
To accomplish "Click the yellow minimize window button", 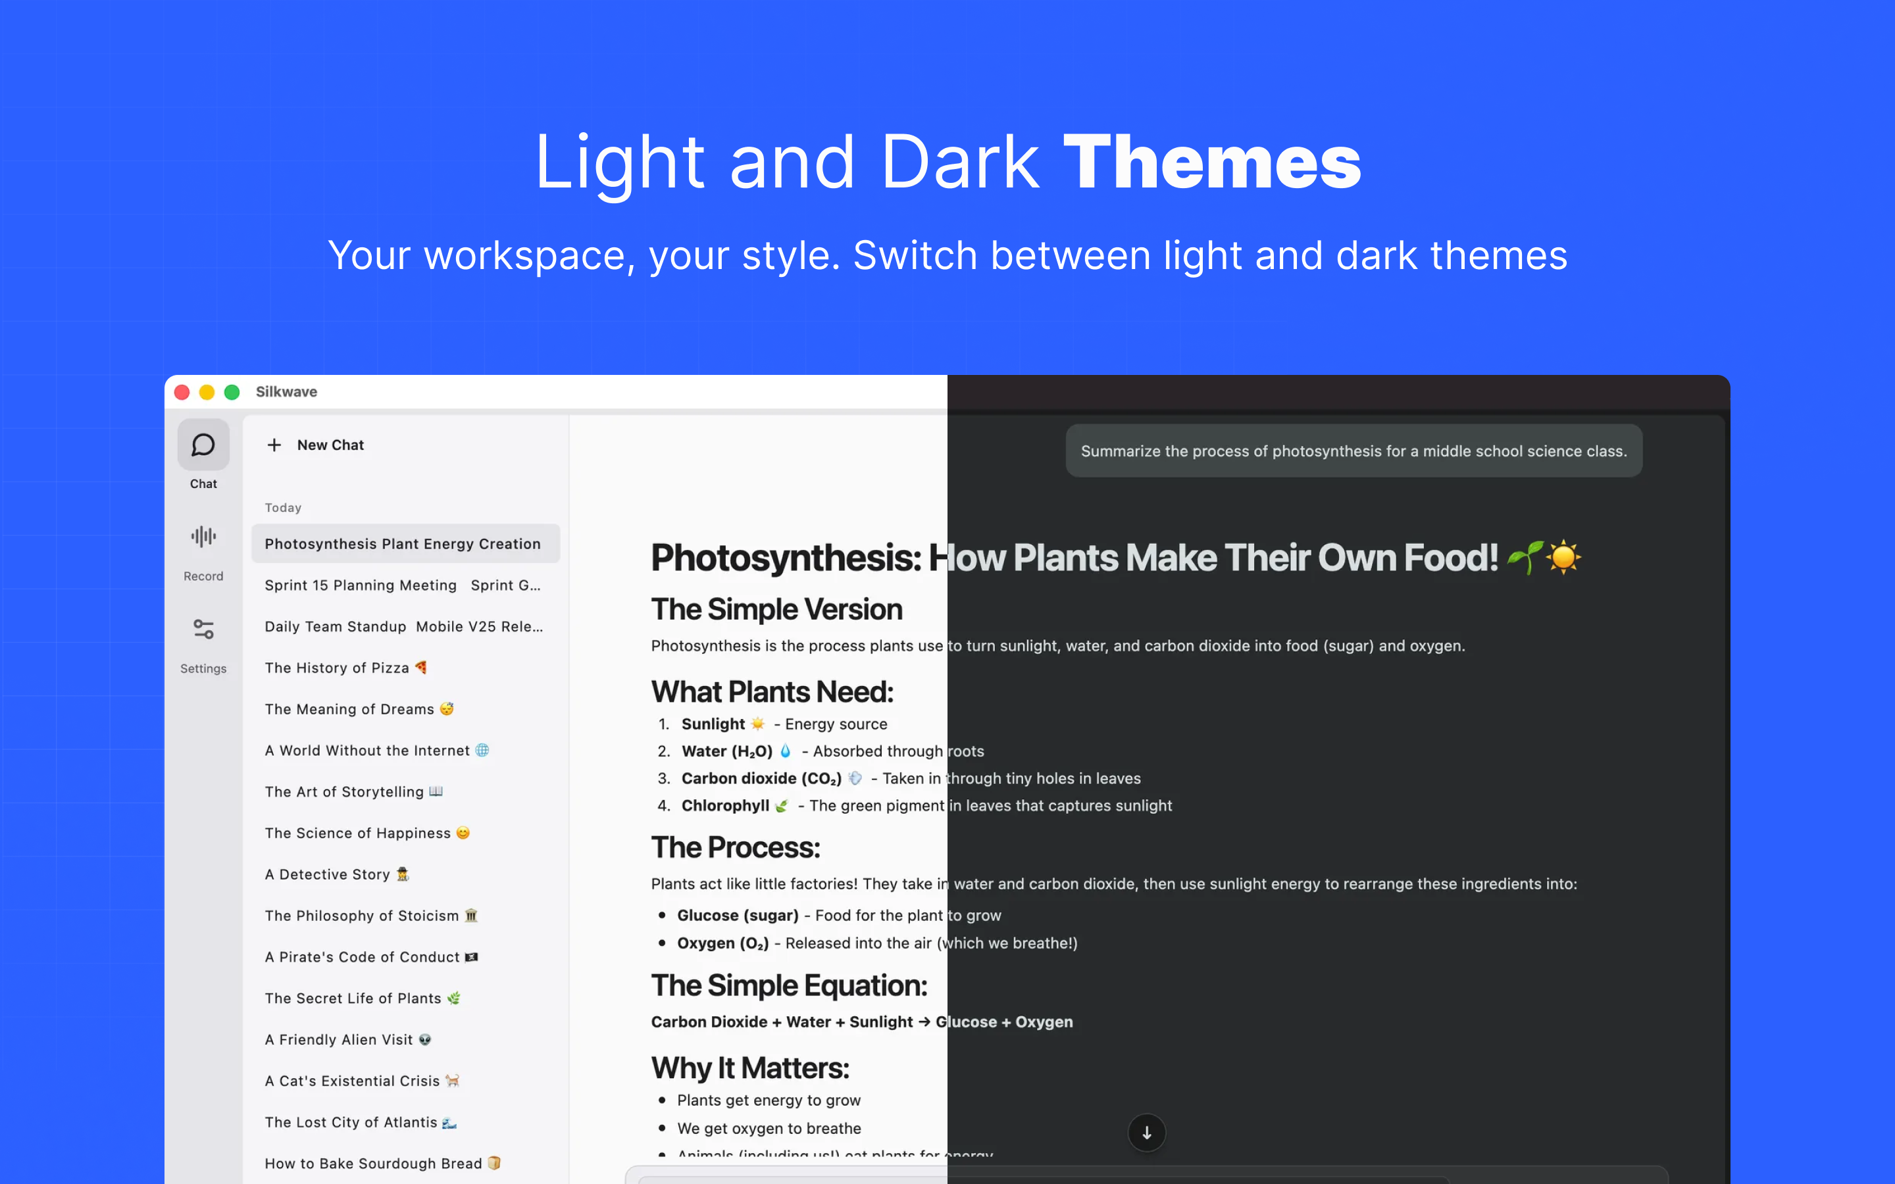I will [x=207, y=391].
